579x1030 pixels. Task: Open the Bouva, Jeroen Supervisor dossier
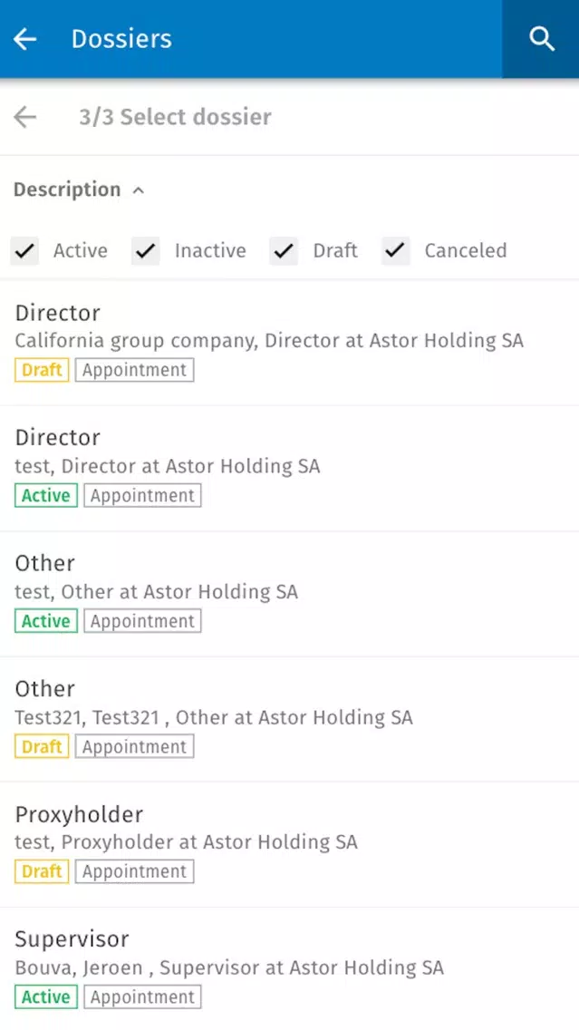tap(290, 969)
